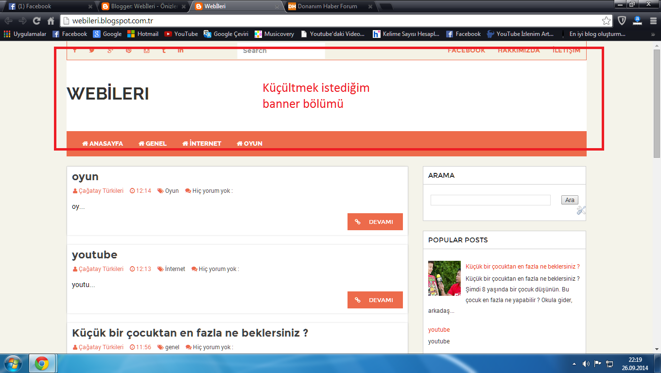661x373 pixels.
Task: Bookmark this page with the star icon
Action: (606, 21)
